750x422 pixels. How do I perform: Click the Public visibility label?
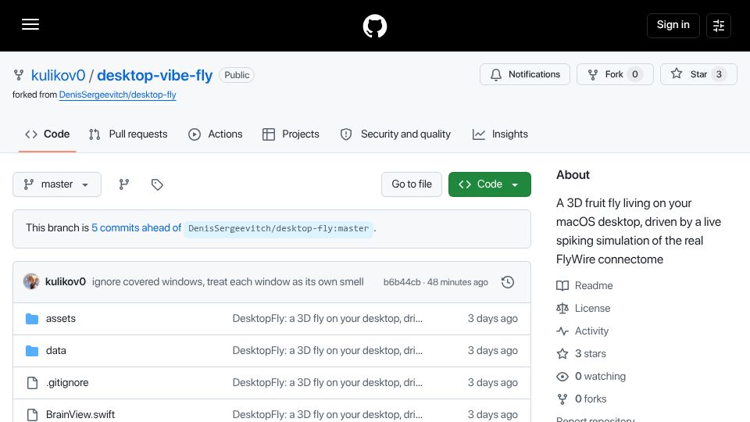(x=237, y=75)
